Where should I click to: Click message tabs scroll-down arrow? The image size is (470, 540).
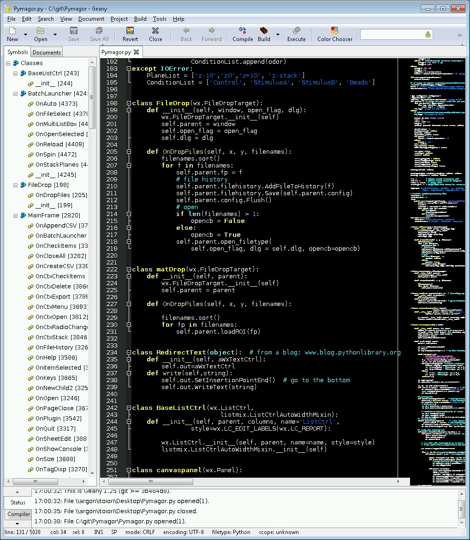pos(17,523)
